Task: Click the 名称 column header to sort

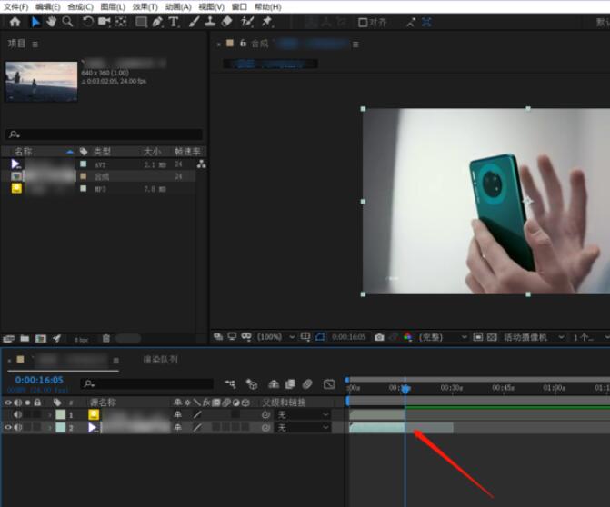Action: pyautogui.click(x=23, y=151)
